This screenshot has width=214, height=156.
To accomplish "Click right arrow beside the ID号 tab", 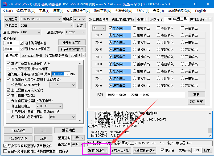I will pyautogui.click(x=83, y=55).
